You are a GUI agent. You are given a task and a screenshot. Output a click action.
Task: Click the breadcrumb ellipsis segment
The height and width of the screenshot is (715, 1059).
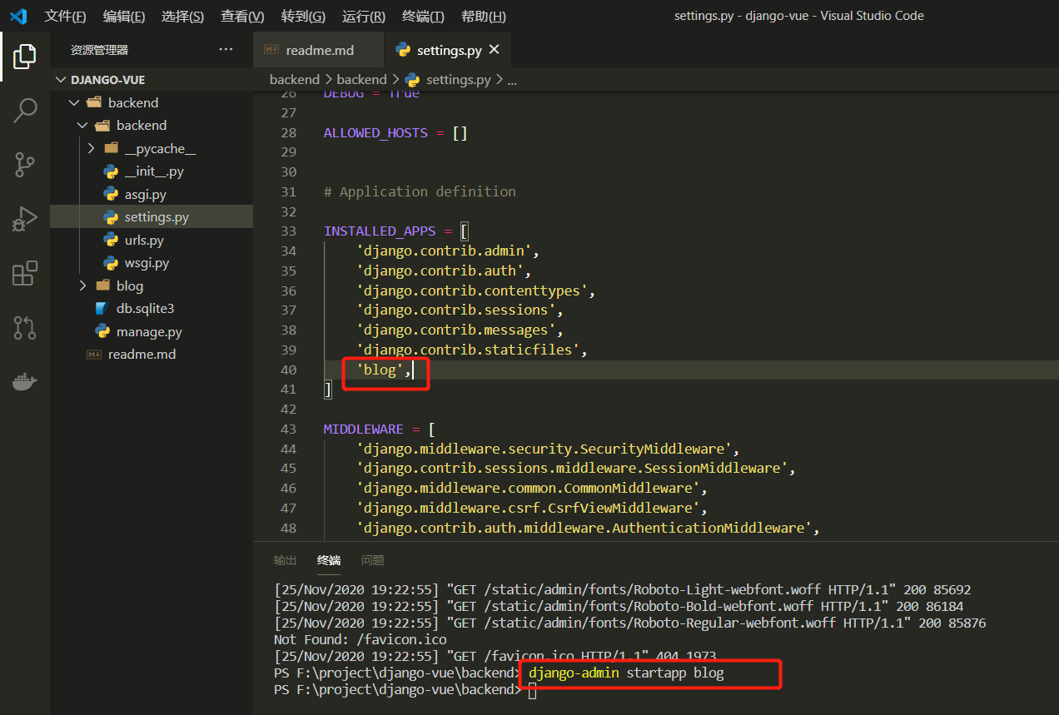point(513,80)
